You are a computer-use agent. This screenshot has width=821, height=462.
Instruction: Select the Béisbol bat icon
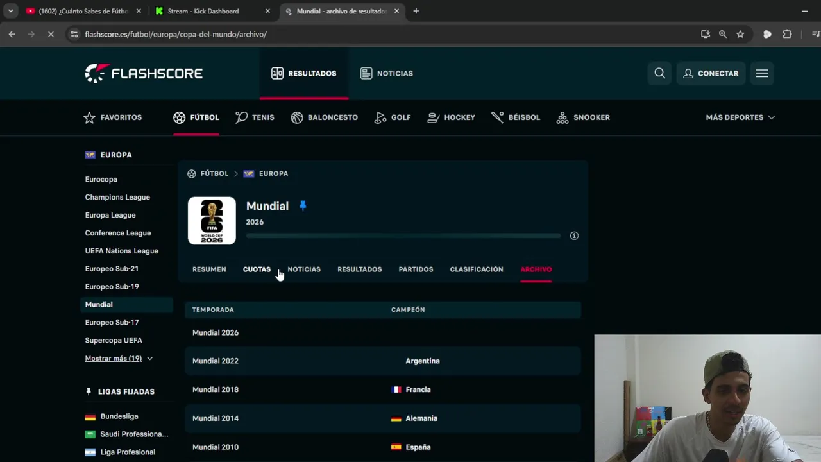click(x=498, y=117)
